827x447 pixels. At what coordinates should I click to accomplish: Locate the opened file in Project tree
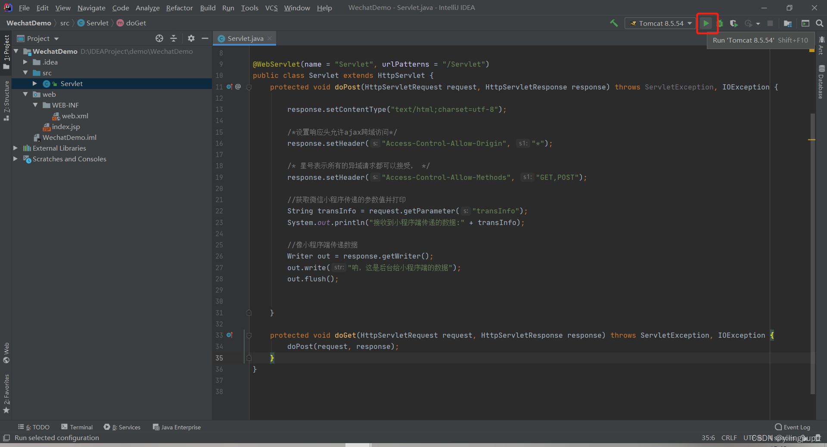pos(159,38)
